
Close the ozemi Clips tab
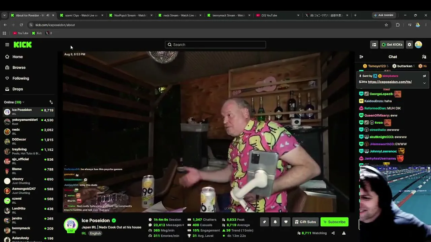point(102,15)
